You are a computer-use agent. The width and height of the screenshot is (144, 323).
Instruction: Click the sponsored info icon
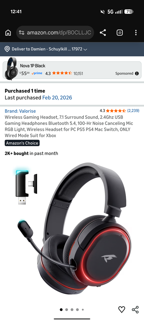coord(137,73)
